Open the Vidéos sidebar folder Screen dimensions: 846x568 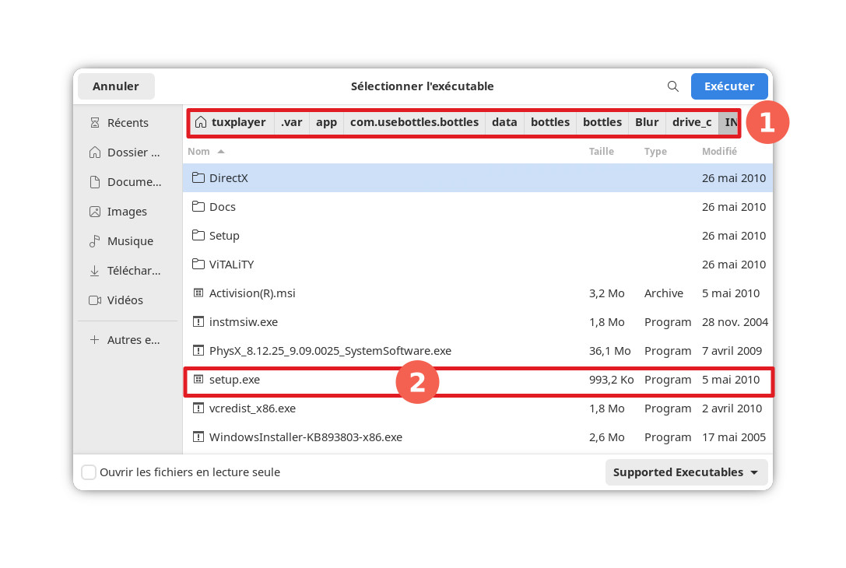tap(125, 300)
